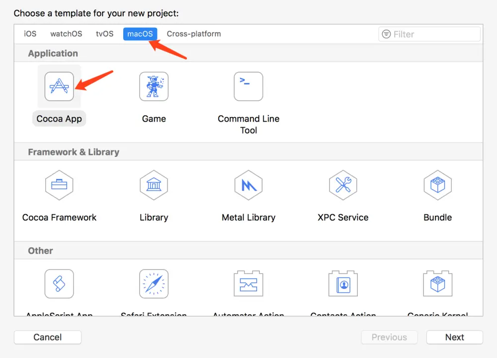497x358 pixels.
Task: Select the Automator Action icon
Action: [x=248, y=284]
